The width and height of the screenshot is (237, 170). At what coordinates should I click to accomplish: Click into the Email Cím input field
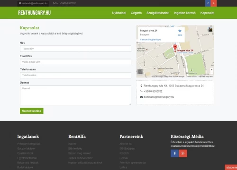[x=75, y=62]
